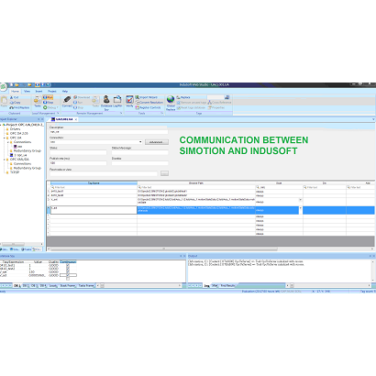Toggle the Continuous checkbox in first watch row
Image resolution: width=376 pixels, height=376 pixels.
(x=68, y=266)
